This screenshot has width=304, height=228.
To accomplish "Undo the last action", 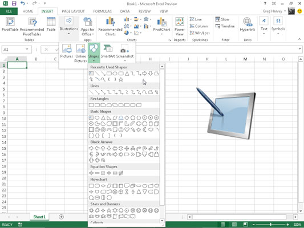I will (x=23, y=3).
